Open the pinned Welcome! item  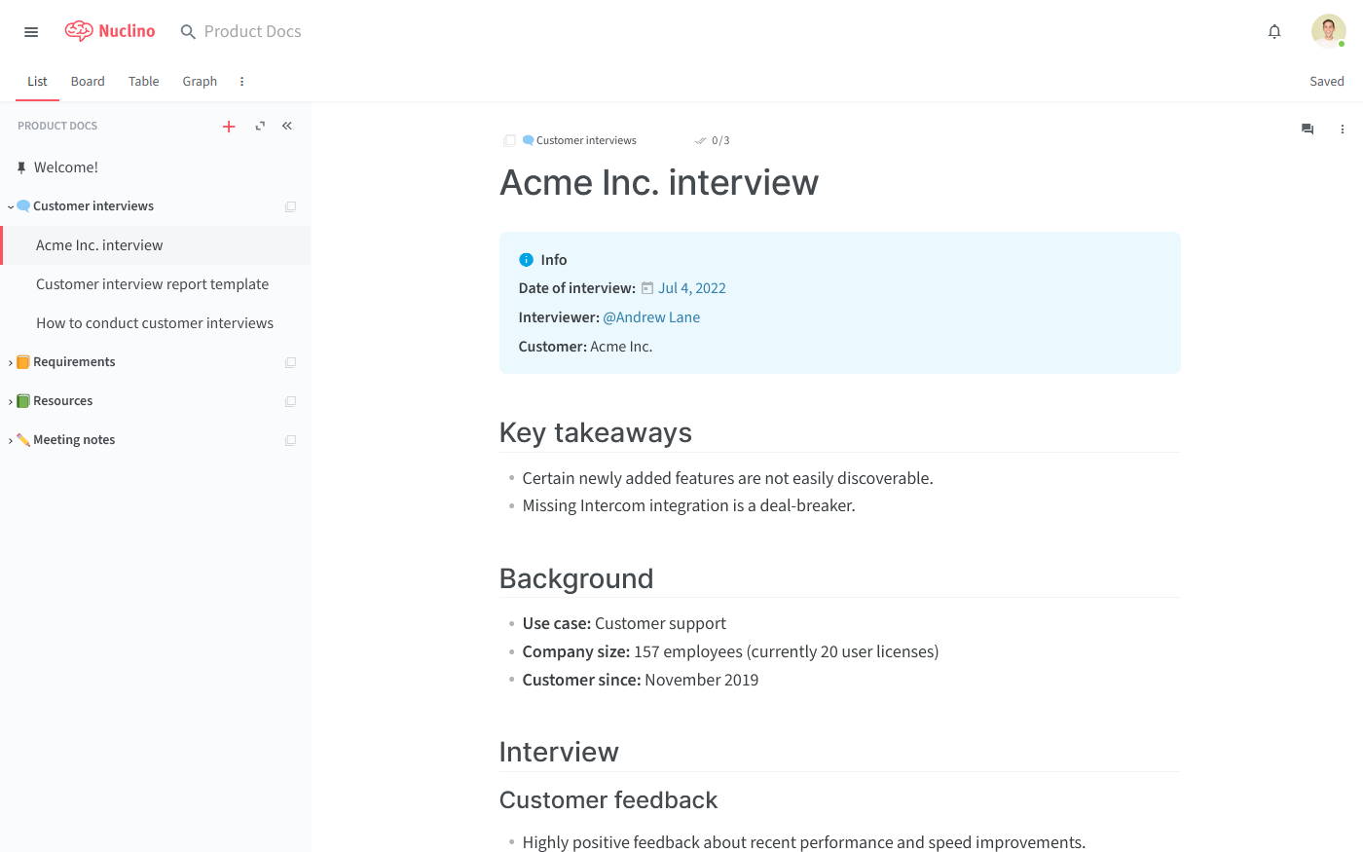point(66,167)
